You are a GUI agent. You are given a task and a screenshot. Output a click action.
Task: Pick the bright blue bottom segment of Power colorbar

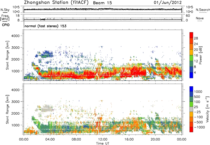[x=191, y=75]
